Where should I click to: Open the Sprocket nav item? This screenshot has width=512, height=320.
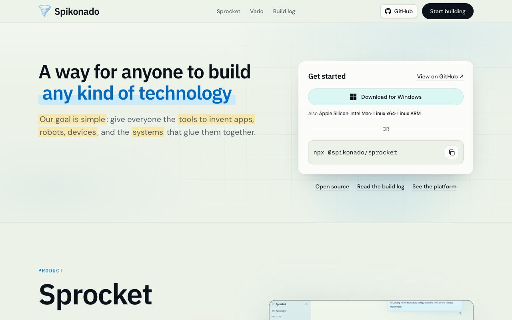[x=228, y=11]
